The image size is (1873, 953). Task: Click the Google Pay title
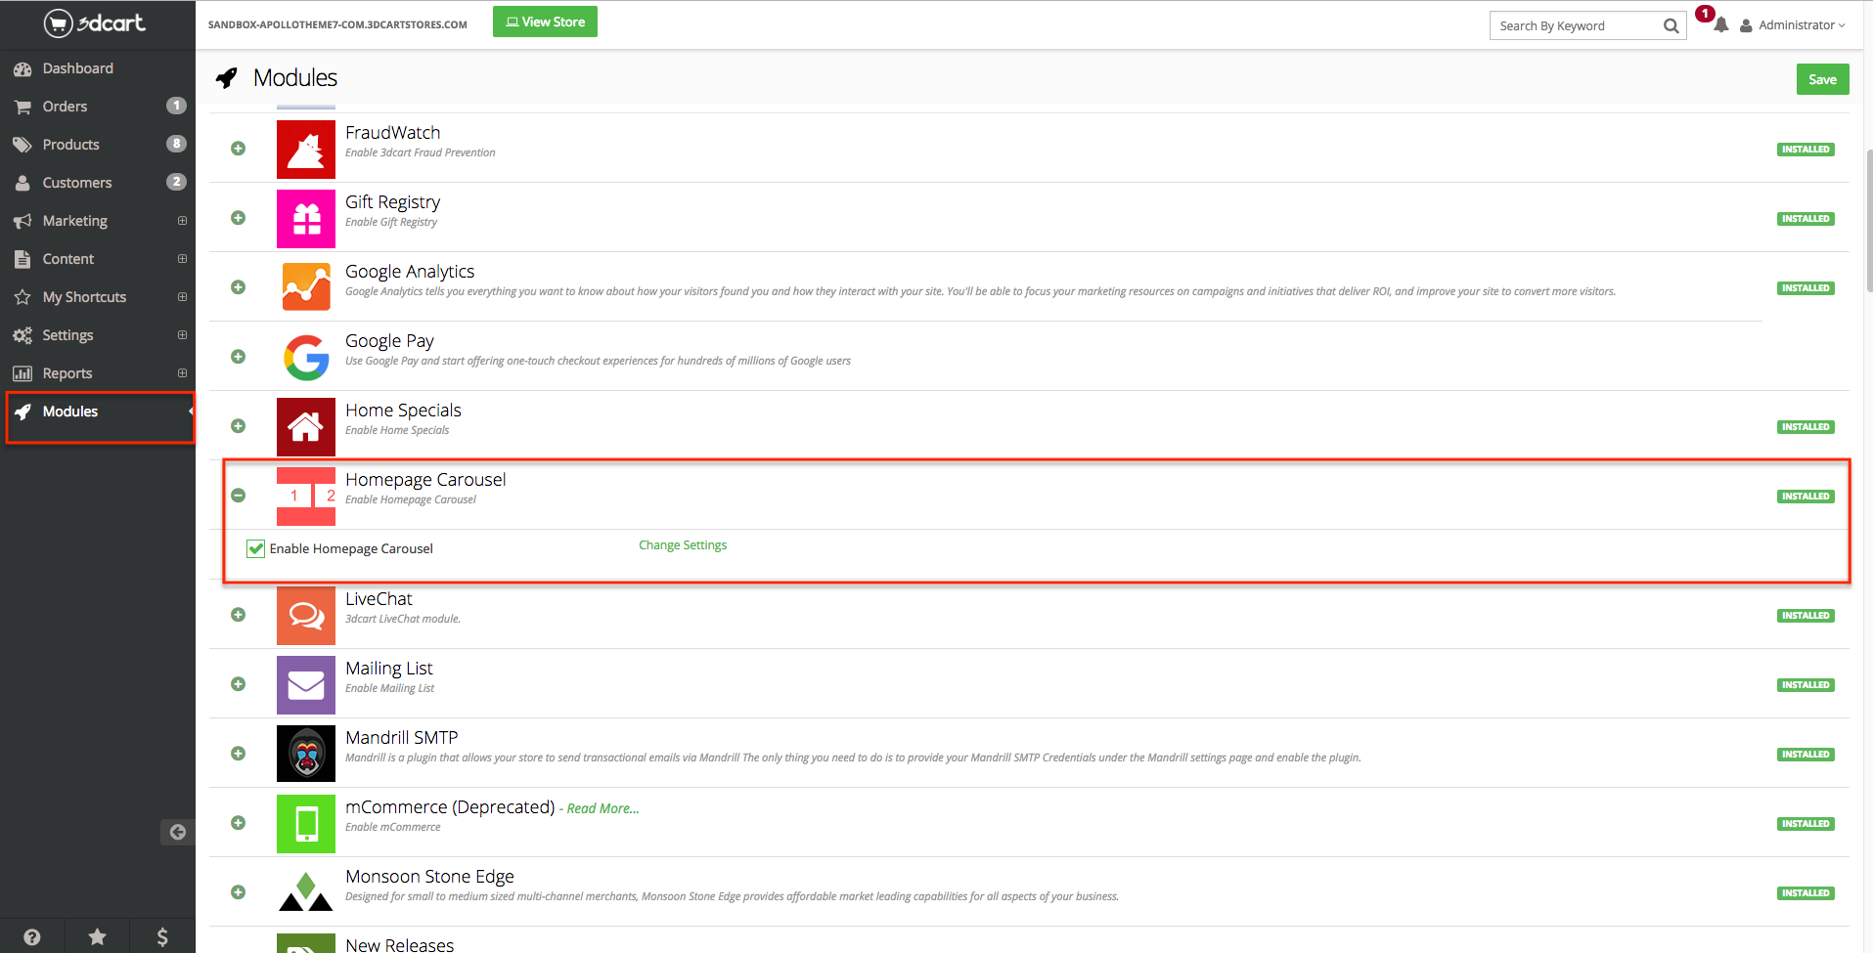389,341
